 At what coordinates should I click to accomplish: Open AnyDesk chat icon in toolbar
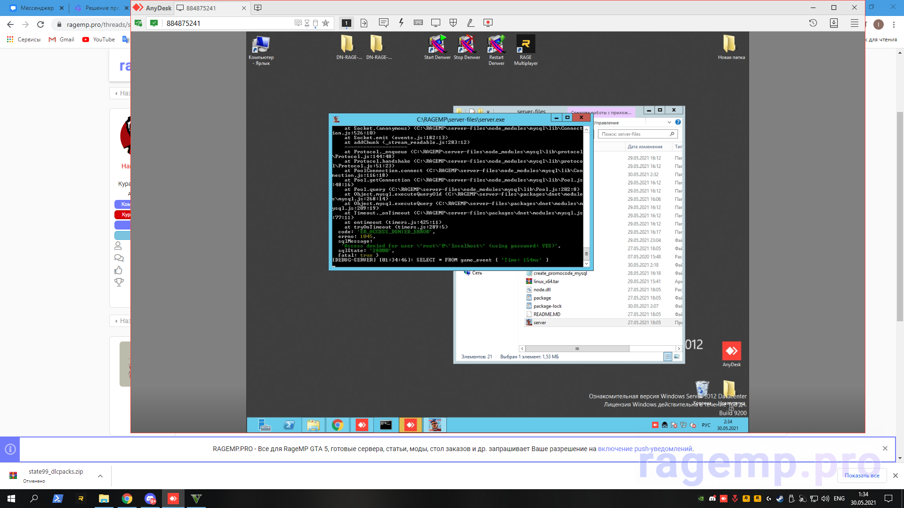pyautogui.click(x=384, y=23)
